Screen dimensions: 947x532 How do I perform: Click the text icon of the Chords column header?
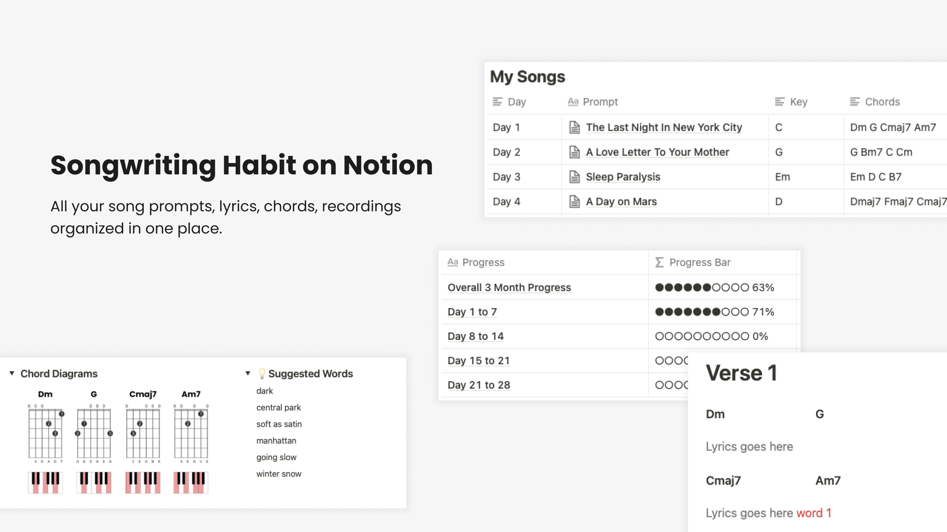click(855, 102)
